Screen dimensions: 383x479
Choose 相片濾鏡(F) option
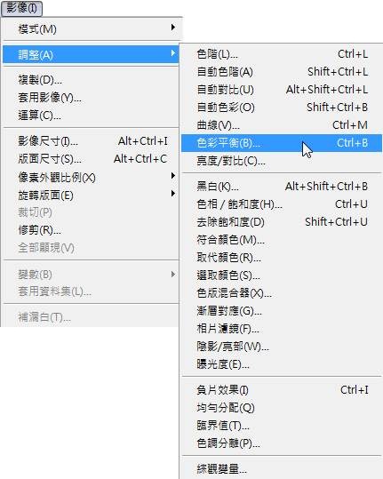point(282,329)
